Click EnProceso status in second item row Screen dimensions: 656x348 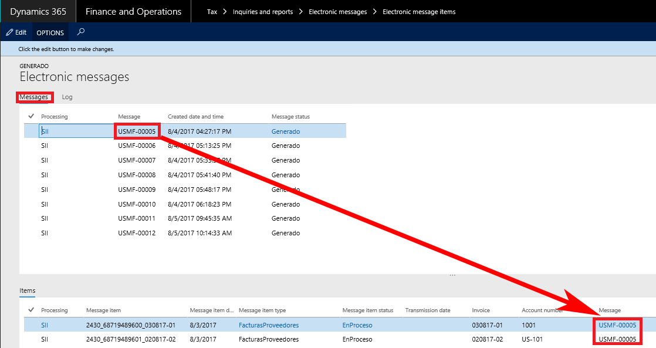point(357,339)
